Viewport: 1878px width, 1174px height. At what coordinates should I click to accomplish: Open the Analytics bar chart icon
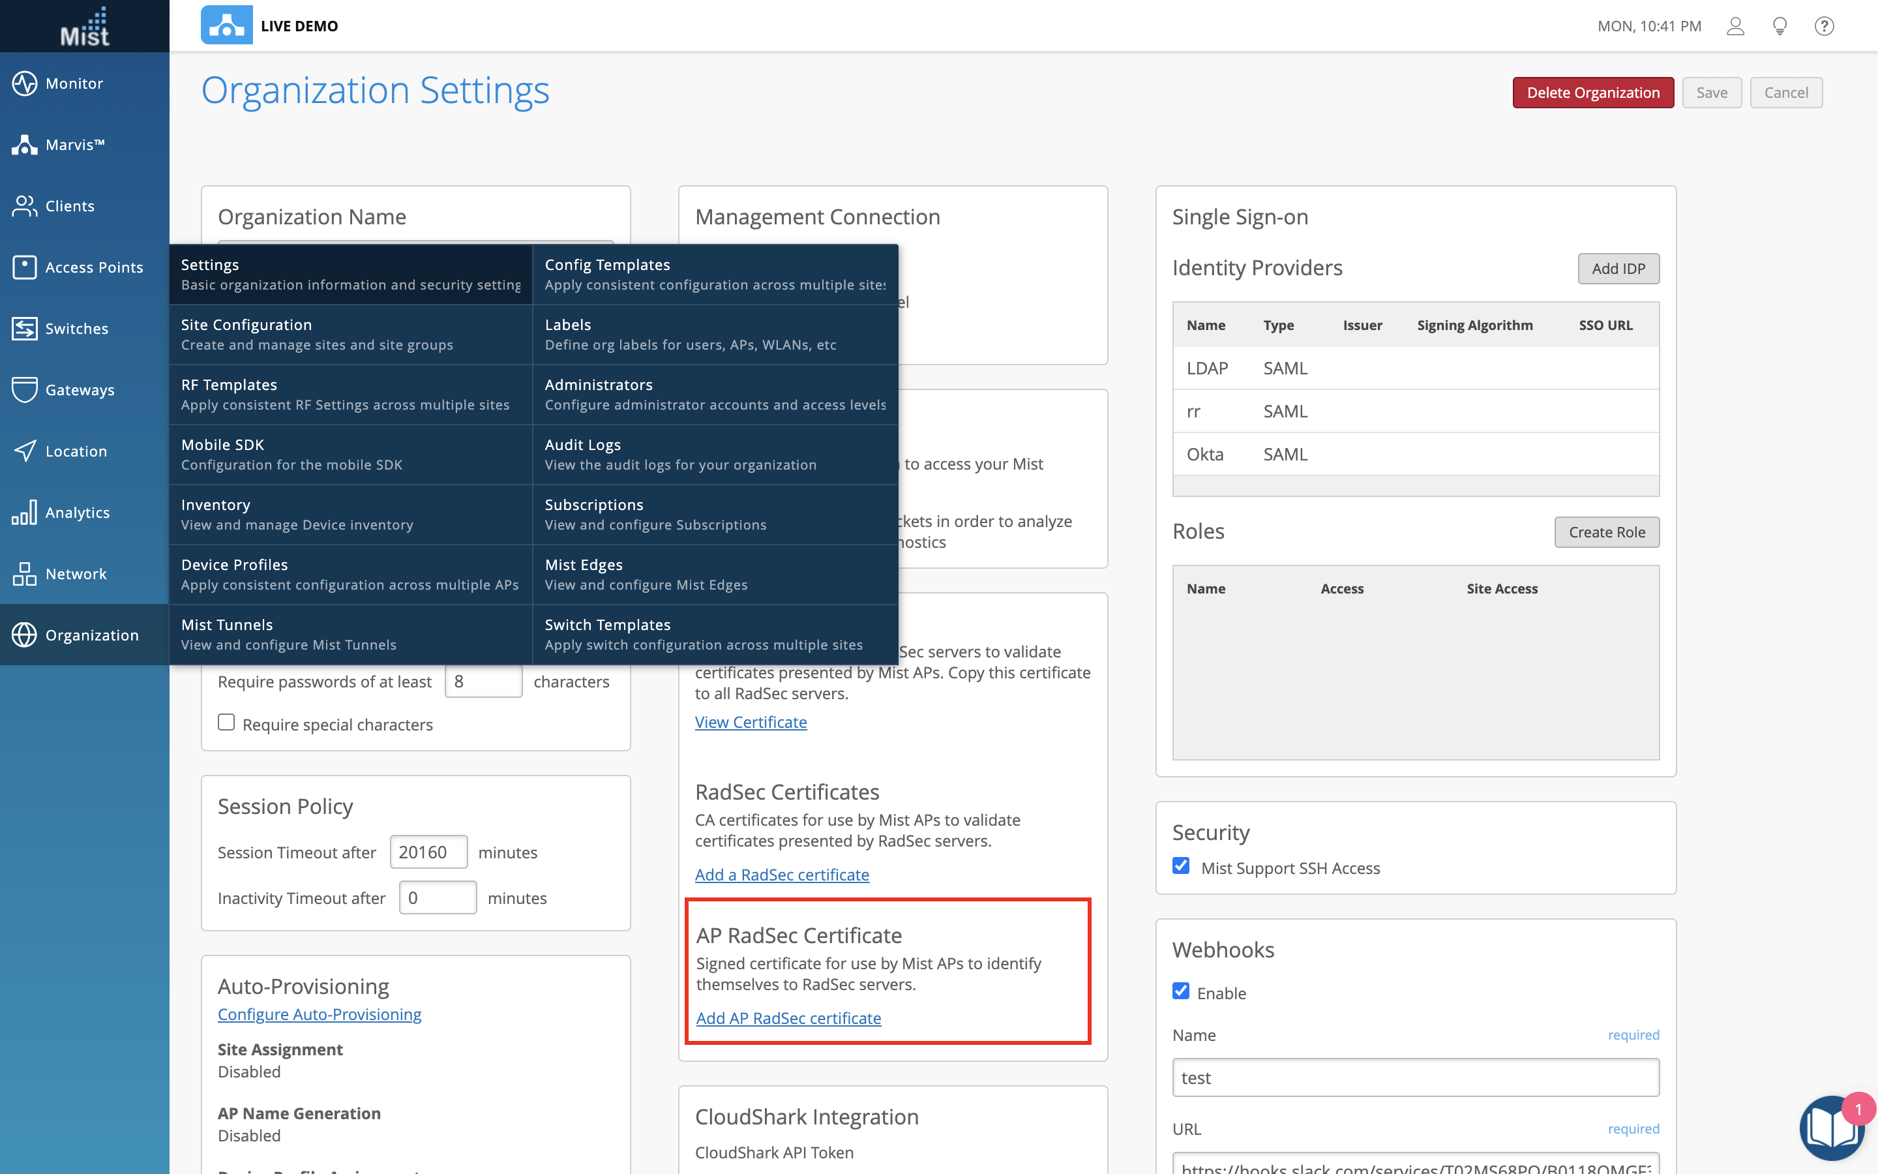pos(24,513)
